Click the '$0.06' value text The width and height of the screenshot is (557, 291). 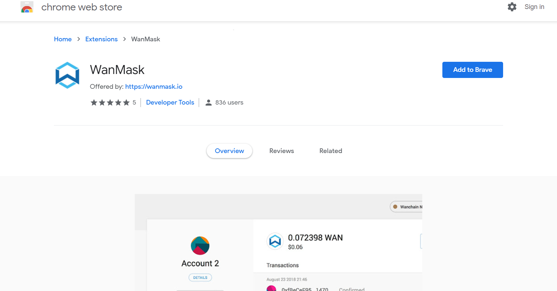click(295, 247)
